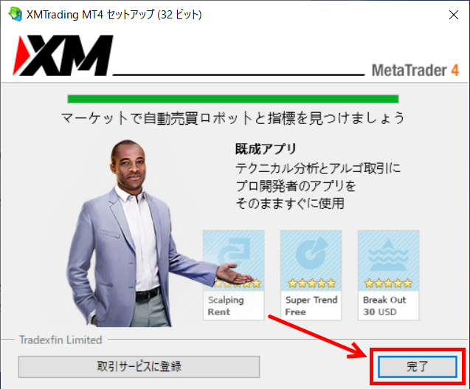Click the green installation progress bar
Image resolution: width=470 pixels, height=389 pixels.
pyautogui.click(x=232, y=98)
